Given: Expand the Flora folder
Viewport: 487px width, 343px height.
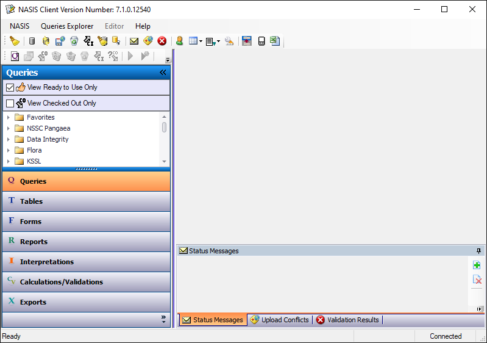Looking at the screenshot, I should (x=9, y=151).
